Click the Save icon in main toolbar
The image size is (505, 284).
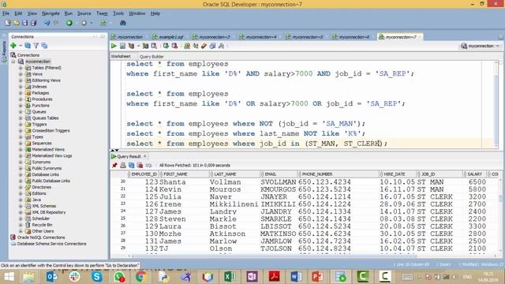point(24,23)
